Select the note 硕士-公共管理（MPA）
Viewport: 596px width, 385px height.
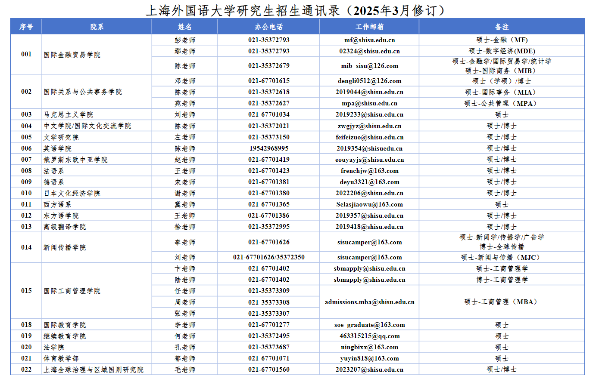(502, 103)
